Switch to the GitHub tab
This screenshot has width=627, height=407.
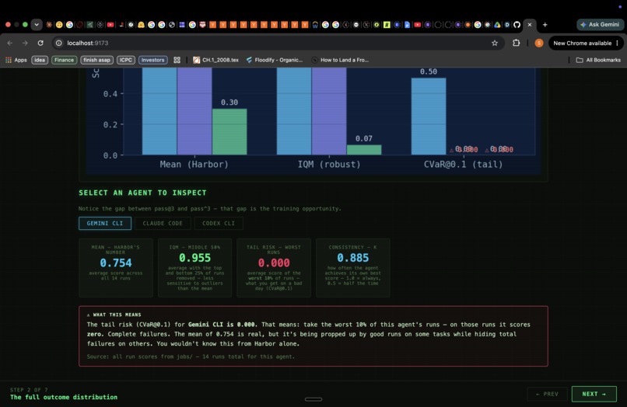click(517, 25)
